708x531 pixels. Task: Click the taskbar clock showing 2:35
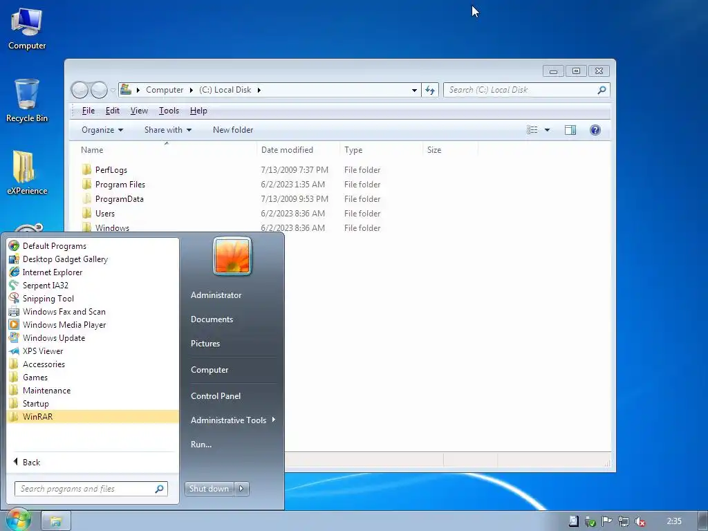click(x=674, y=521)
